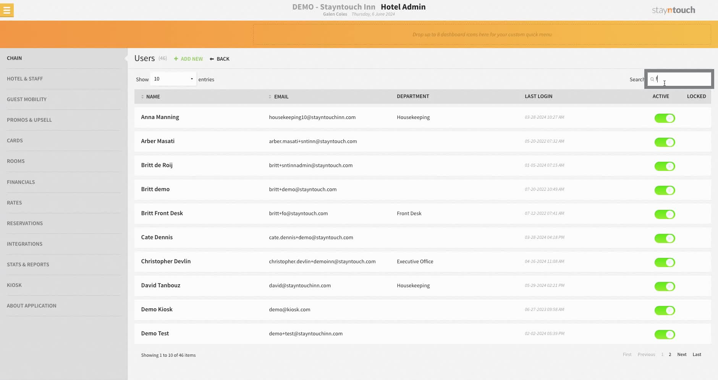Viewport: 718px width, 380px height.
Task: Open the hamburger menu icon
Action: (7, 10)
